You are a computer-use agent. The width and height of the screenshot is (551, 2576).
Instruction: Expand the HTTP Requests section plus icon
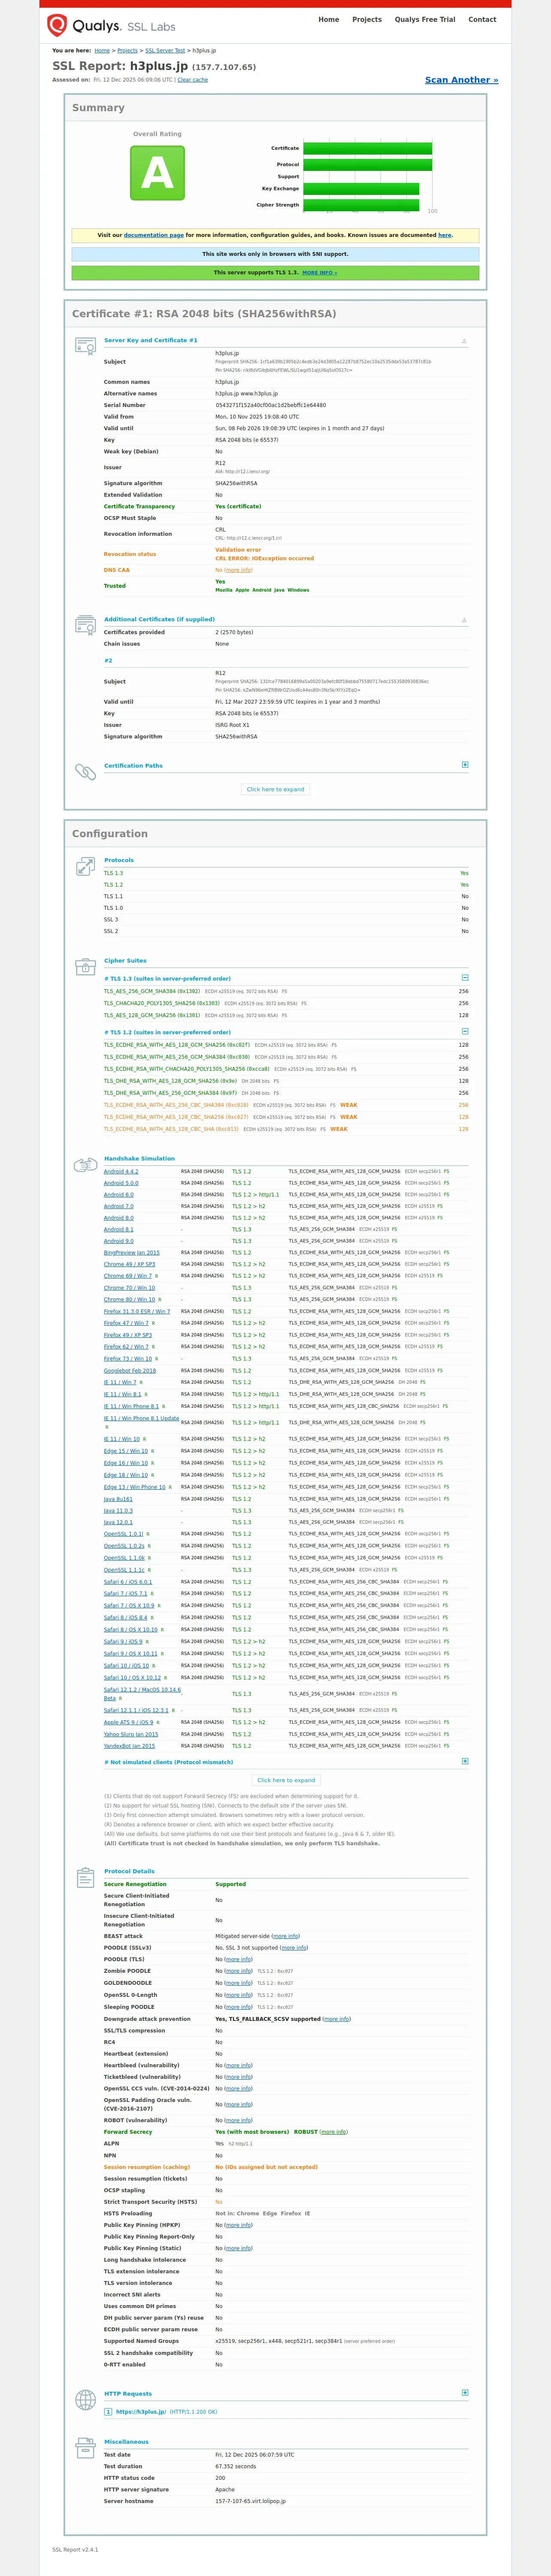pyautogui.click(x=465, y=2393)
